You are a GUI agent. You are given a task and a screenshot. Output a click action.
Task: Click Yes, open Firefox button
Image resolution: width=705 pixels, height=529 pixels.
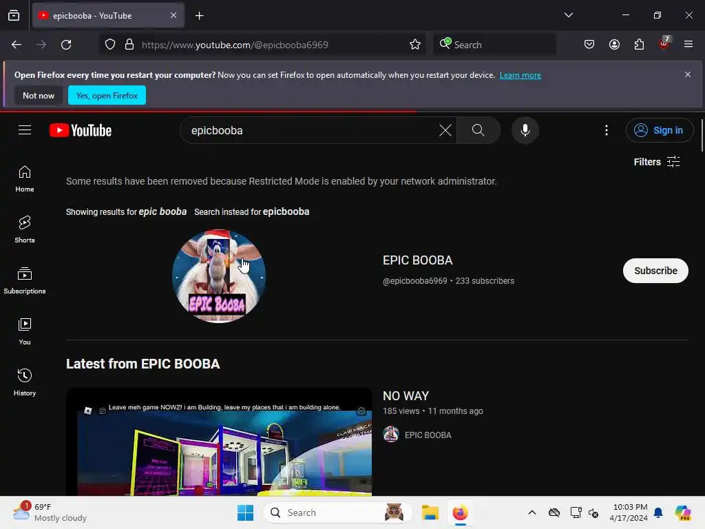(x=107, y=95)
